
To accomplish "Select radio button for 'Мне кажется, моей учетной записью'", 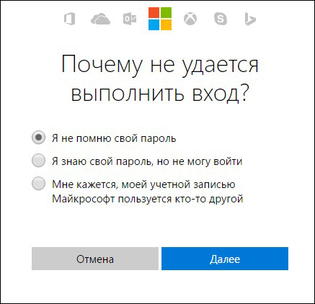I will [38, 184].
